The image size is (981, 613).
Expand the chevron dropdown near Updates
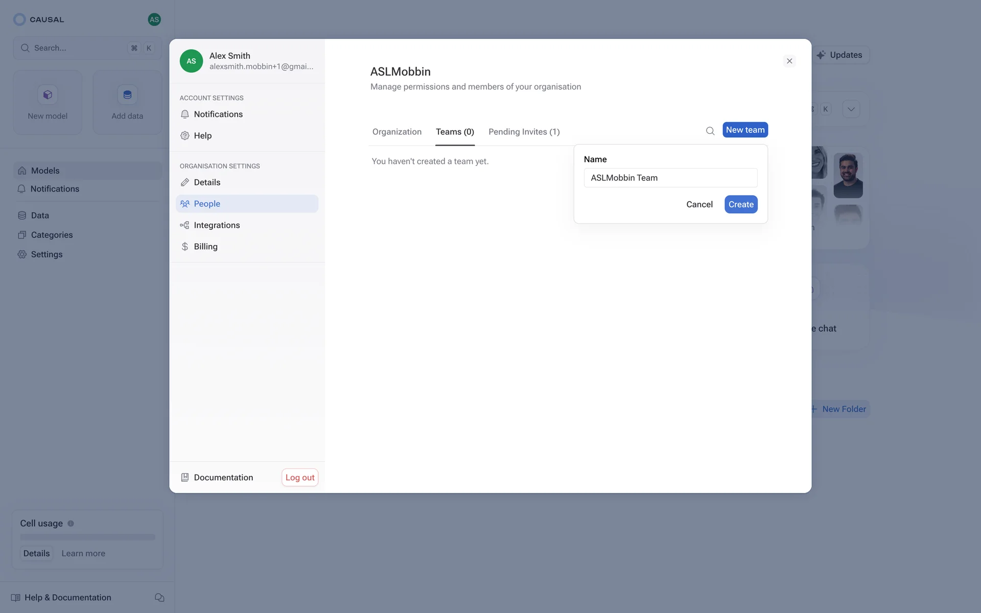point(851,109)
